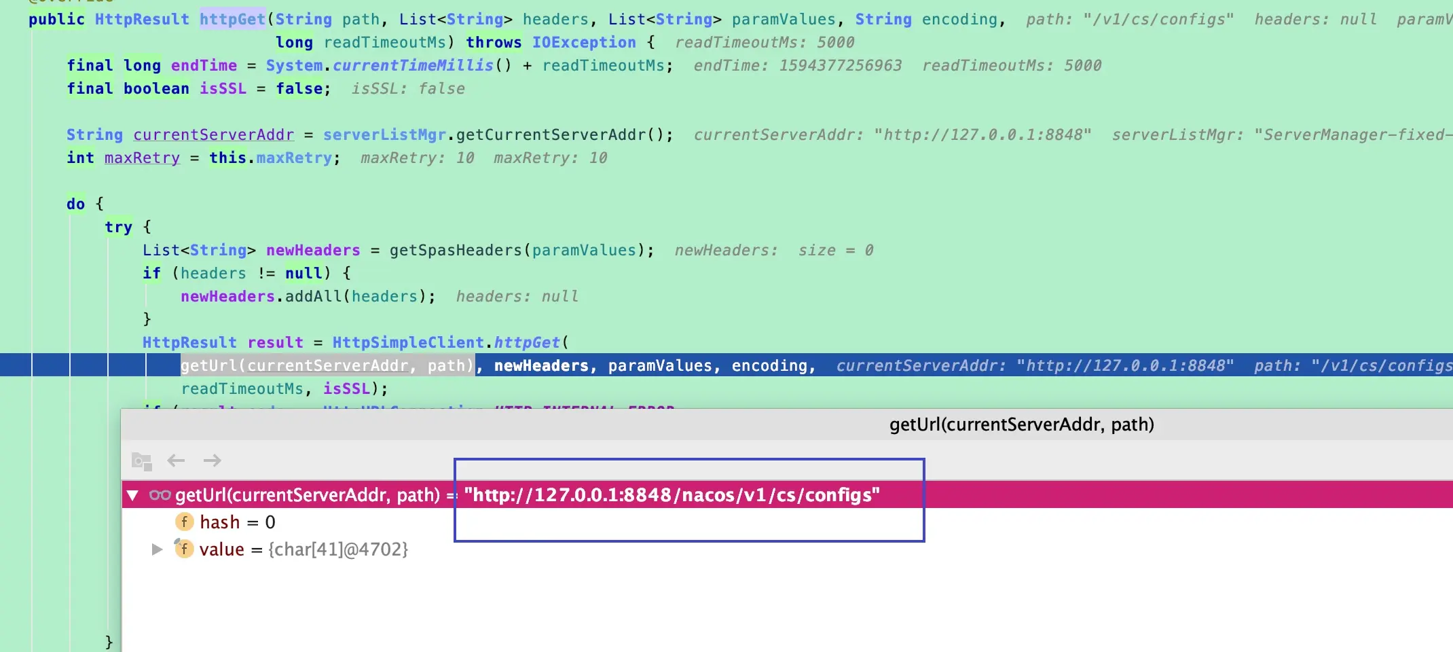The height and width of the screenshot is (652, 1453).
Task: Click encoding argument in highlighted line
Action: click(769, 365)
